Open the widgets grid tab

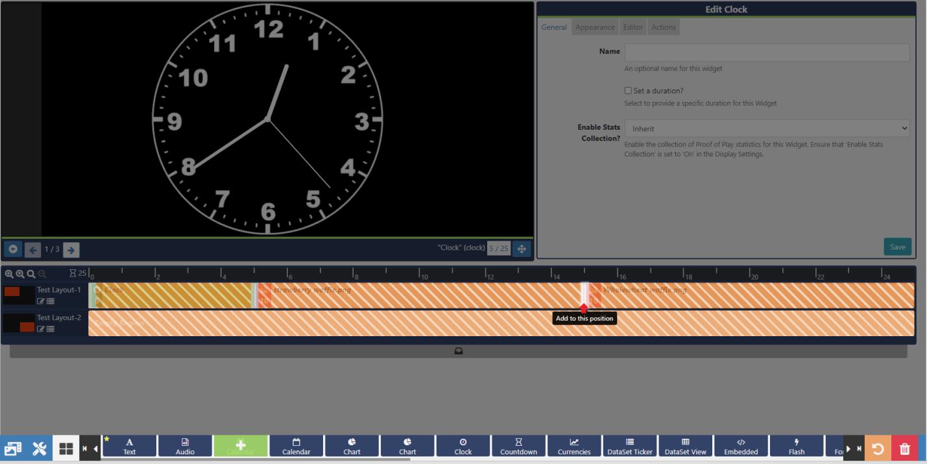tap(66, 448)
